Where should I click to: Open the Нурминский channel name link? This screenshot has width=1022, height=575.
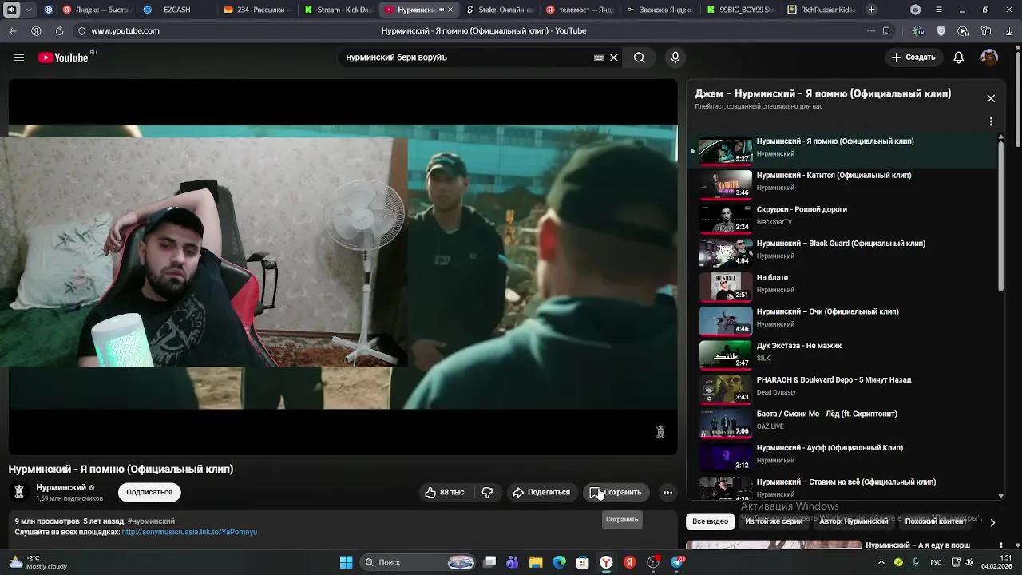tap(61, 487)
